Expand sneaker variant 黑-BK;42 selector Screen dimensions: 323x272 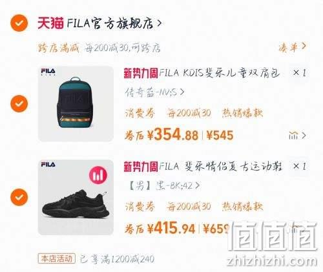click(164, 185)
